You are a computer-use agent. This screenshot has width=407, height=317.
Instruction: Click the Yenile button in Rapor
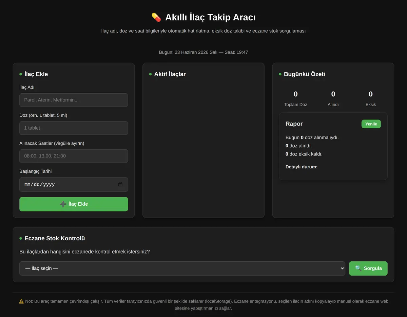click(371, 124)
